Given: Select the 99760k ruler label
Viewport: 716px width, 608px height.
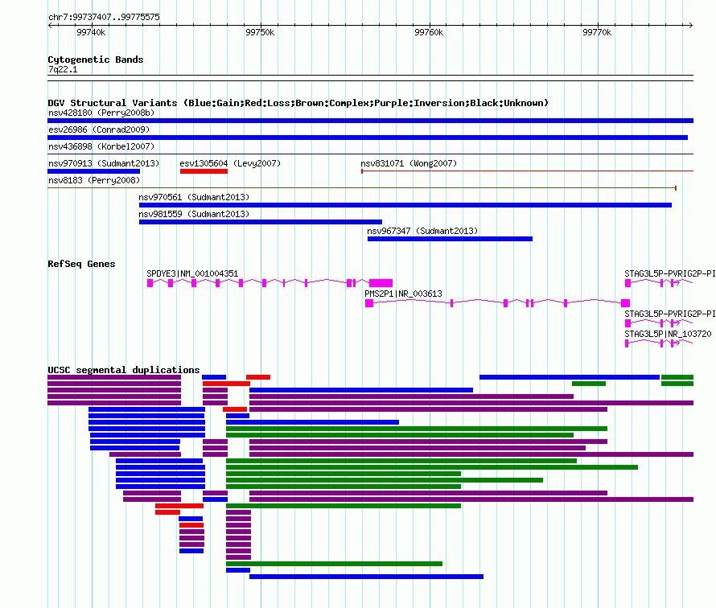Looking at the screenshot, I should (429, 32).
